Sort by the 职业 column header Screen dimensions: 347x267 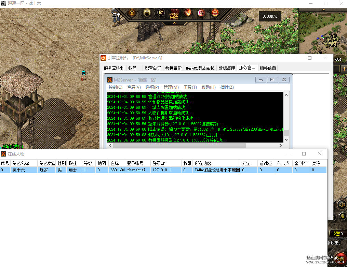click(x=74, y=163)
